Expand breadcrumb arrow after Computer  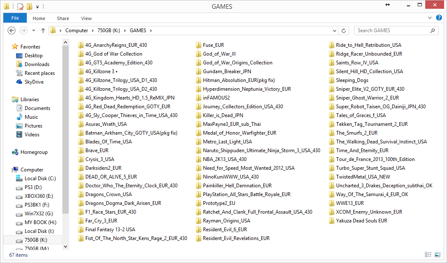click(92, 31)
